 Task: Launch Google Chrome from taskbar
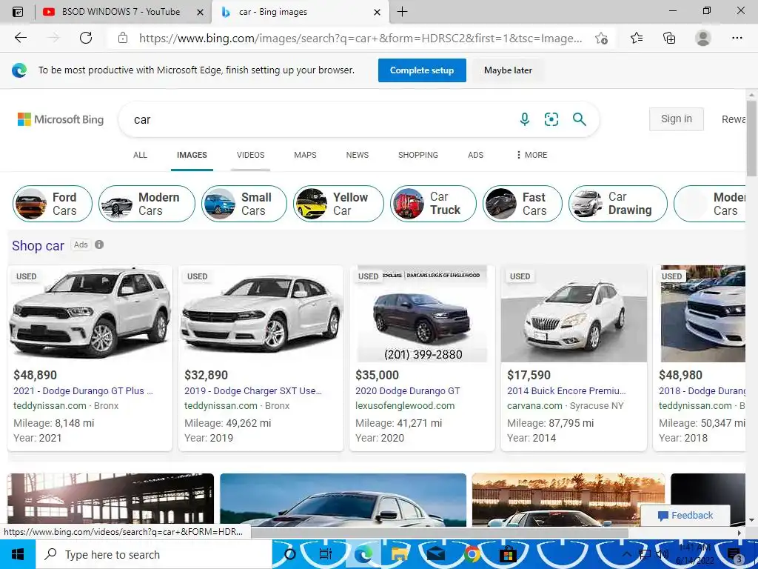pyautogui.click(x=472, y=554)
